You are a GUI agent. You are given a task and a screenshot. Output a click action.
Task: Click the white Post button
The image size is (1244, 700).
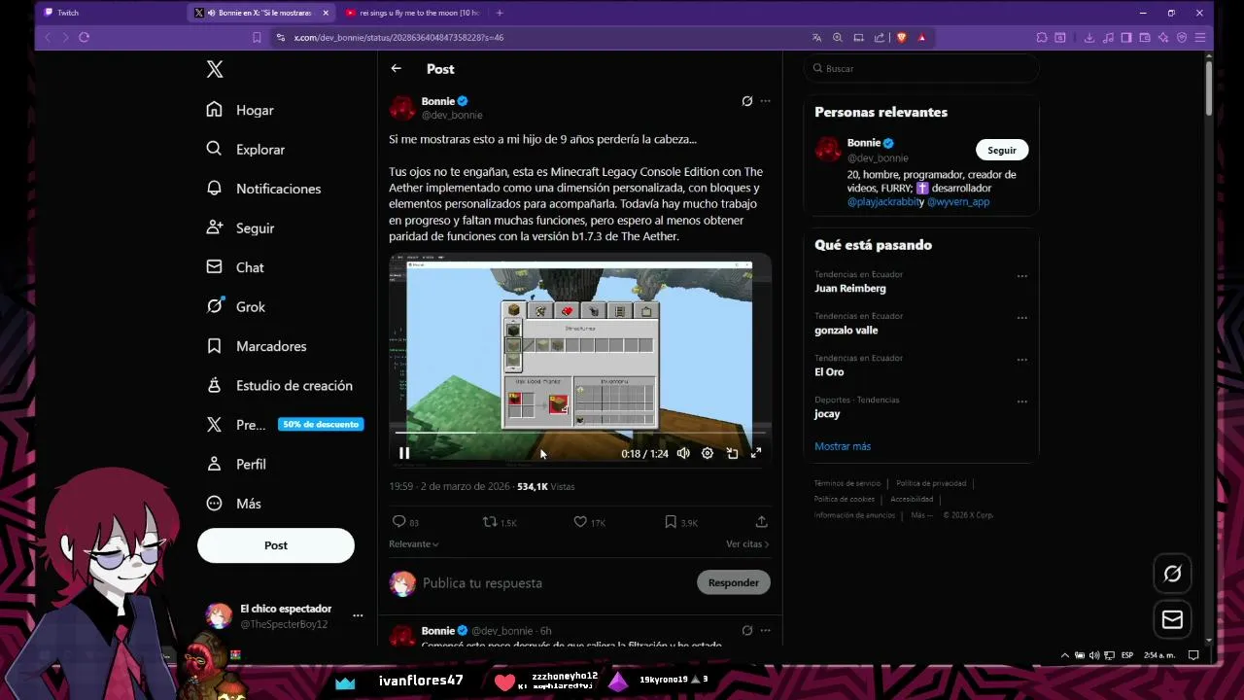(x=276, y=545)
